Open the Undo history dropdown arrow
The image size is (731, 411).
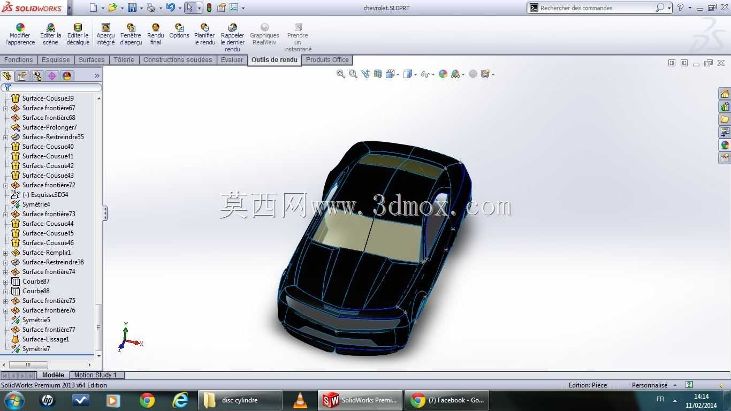(180, 8)
